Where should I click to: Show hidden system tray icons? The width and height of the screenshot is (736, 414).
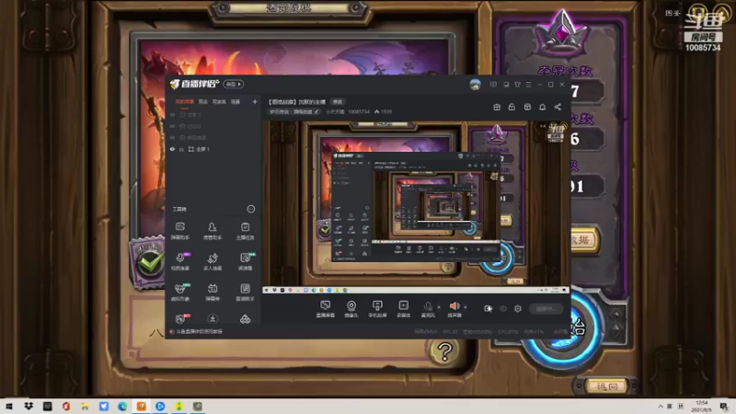tap(661, 406)
